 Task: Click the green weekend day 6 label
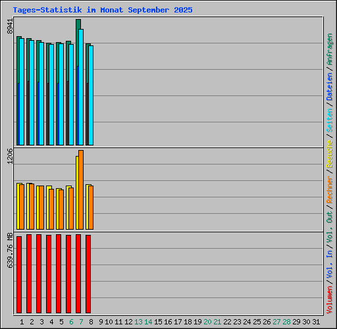71,322
